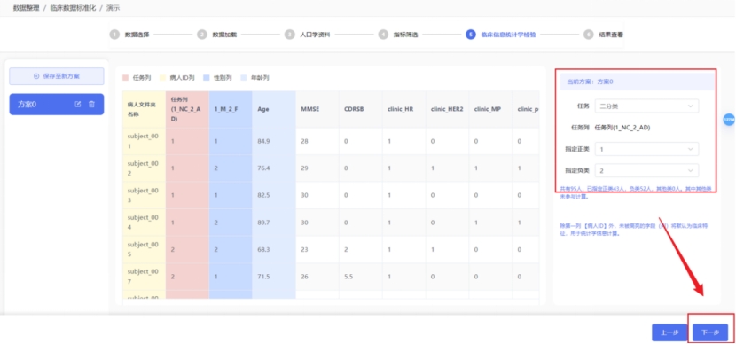Screen dimensions: 736x344
Task: Open the 指定正类 dropdown
Action: (646, 149)
